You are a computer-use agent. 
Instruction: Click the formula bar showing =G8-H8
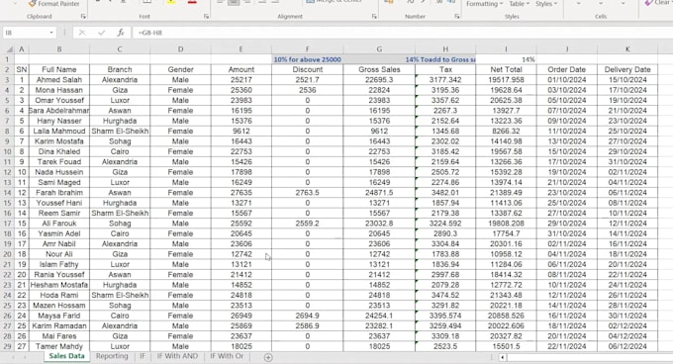coord(404,33)
